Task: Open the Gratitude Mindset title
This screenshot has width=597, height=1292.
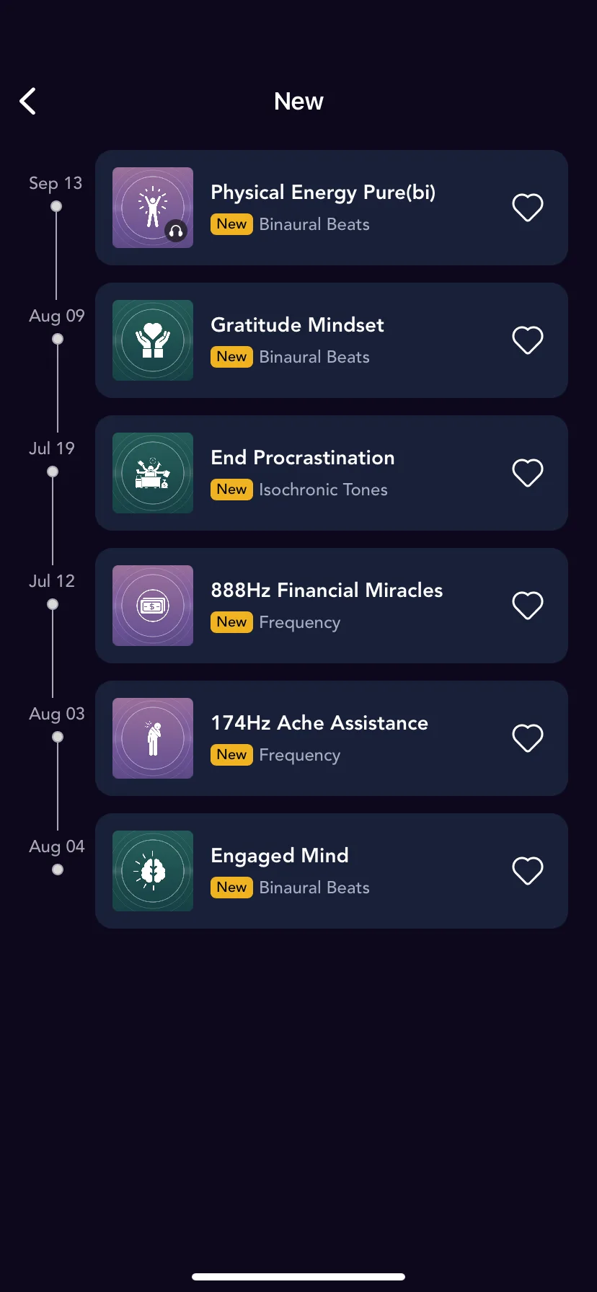Action: tap(297, 325)
